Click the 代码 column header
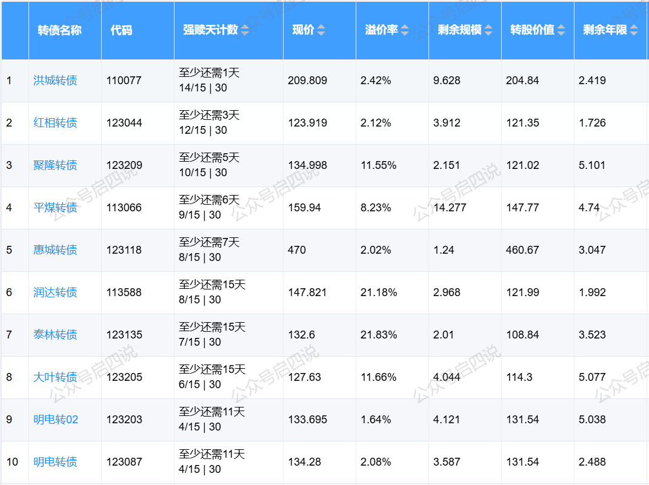Image resolution: width=649 pixels, height=485 pixels. coord(121,30)
